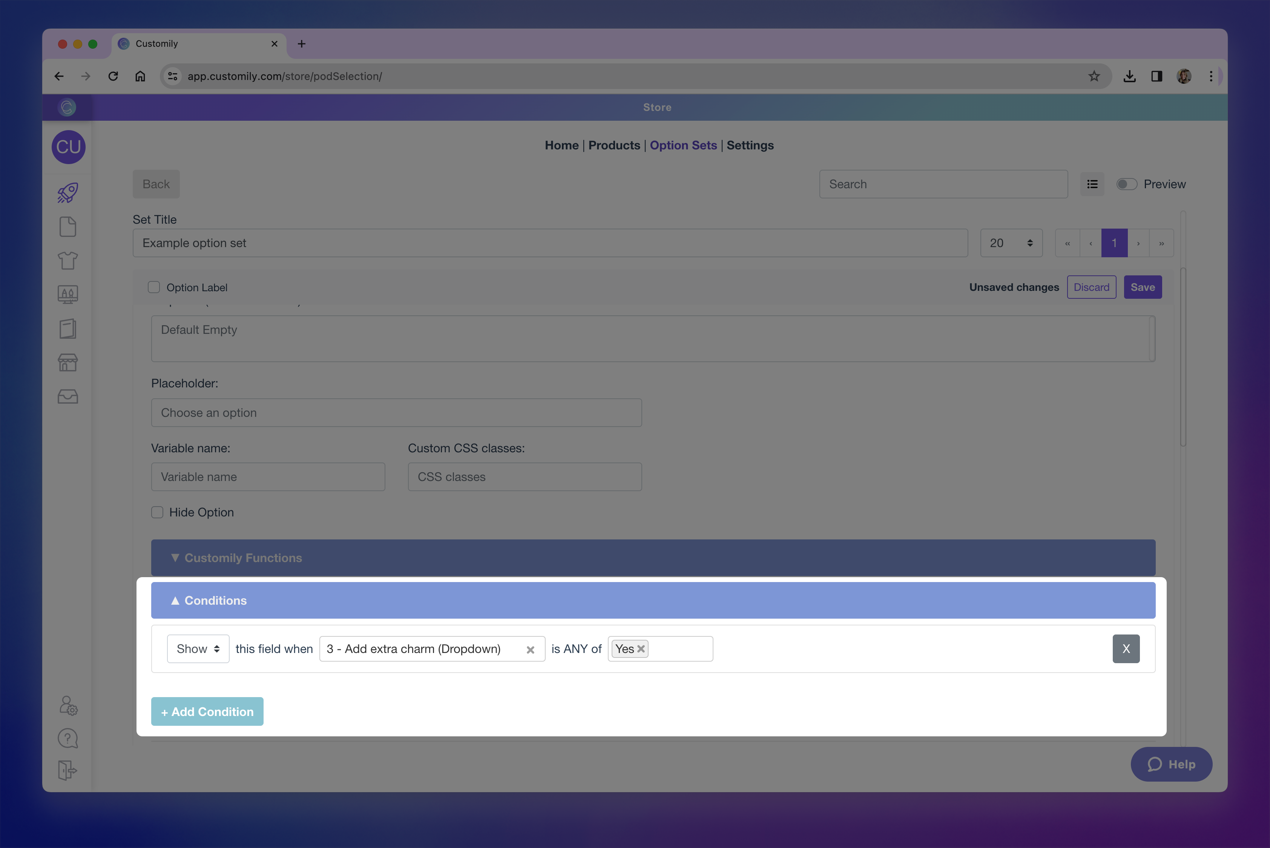
Task: Enable the Hide Option checkbox
Action: (x=157, y=512)
